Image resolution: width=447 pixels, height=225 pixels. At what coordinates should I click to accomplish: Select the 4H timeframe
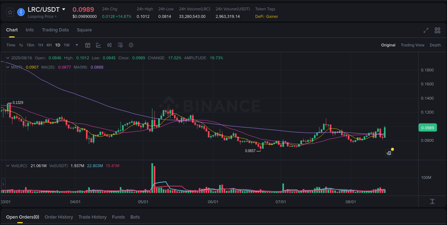point(49,45)
